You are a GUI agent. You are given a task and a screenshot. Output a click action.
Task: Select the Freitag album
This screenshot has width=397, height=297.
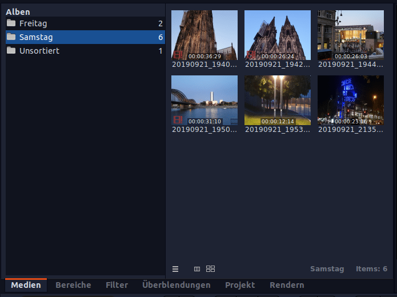click(x=85, y=23)
